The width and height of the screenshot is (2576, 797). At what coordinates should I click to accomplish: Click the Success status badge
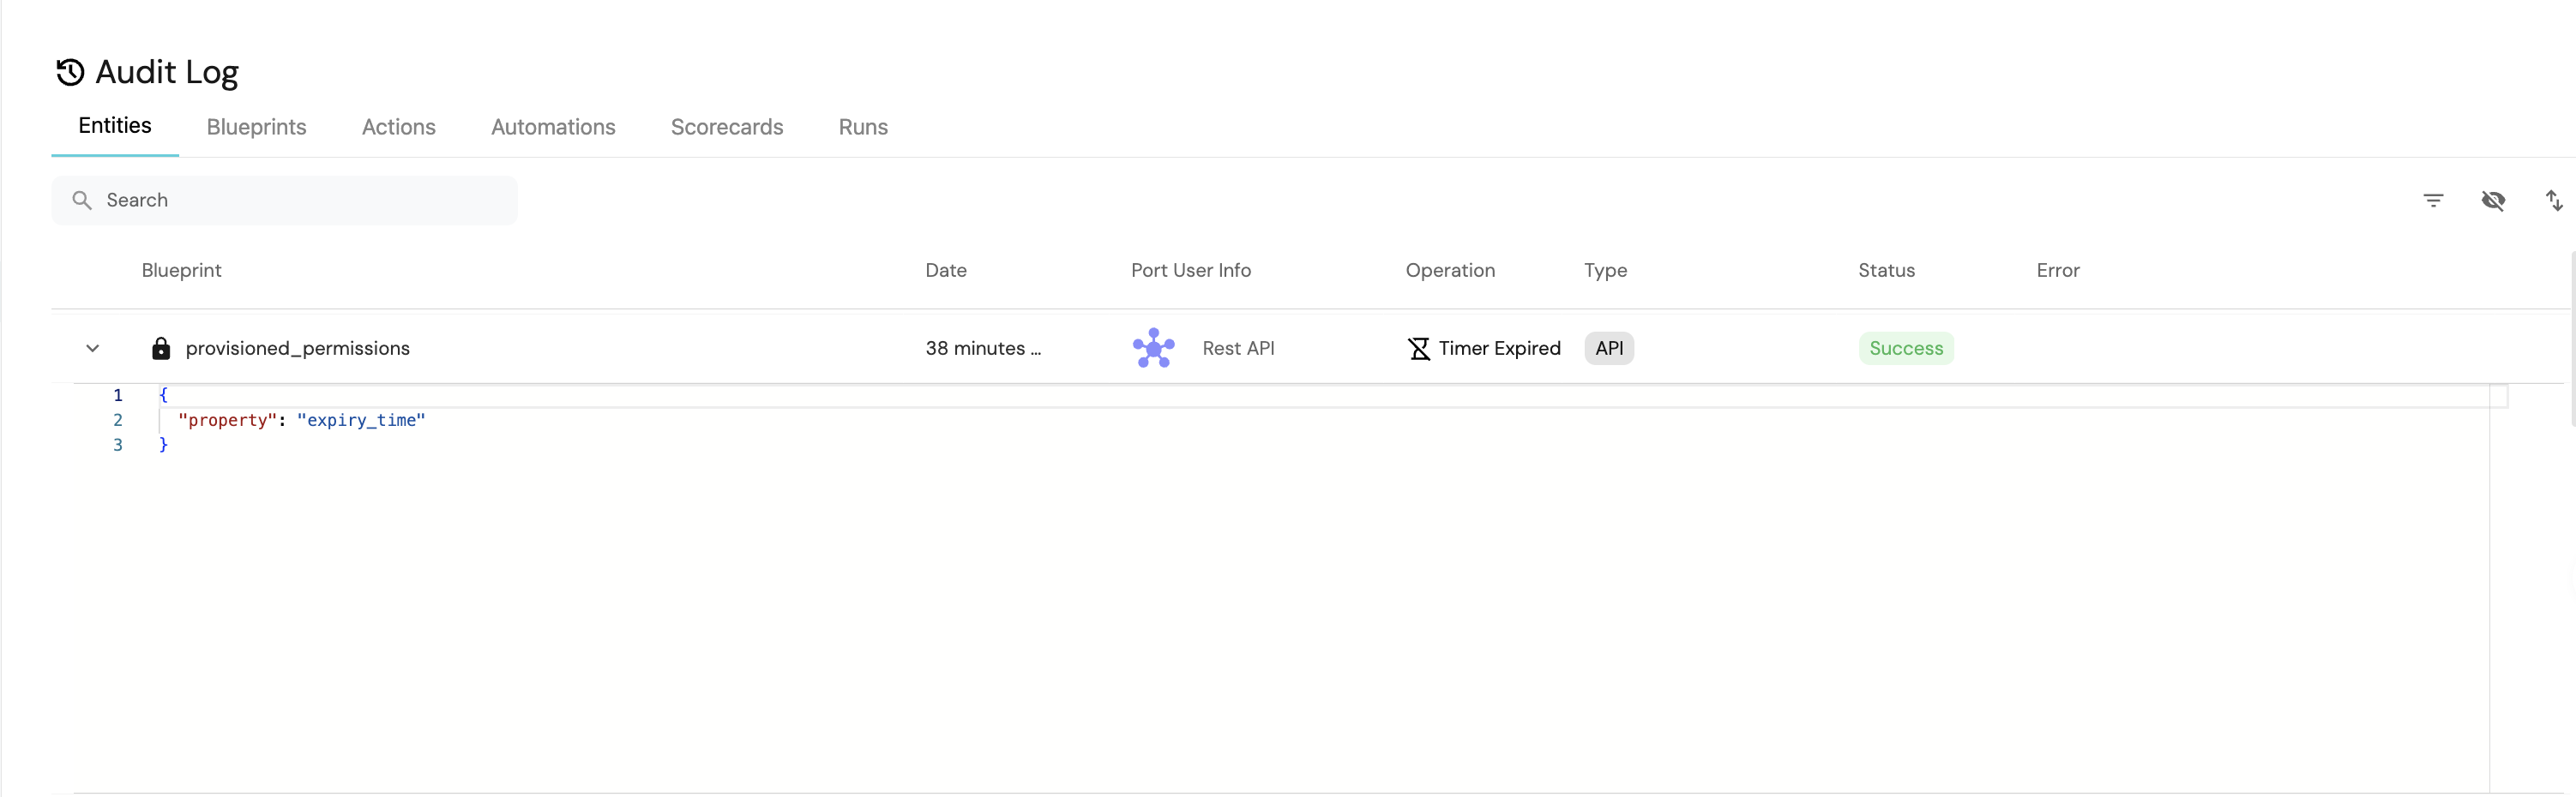(x=1905, y=348)
